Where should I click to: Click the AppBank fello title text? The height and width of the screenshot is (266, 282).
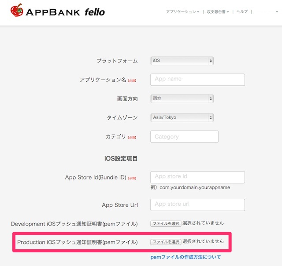pyautogui.click(x=65, y=11)
